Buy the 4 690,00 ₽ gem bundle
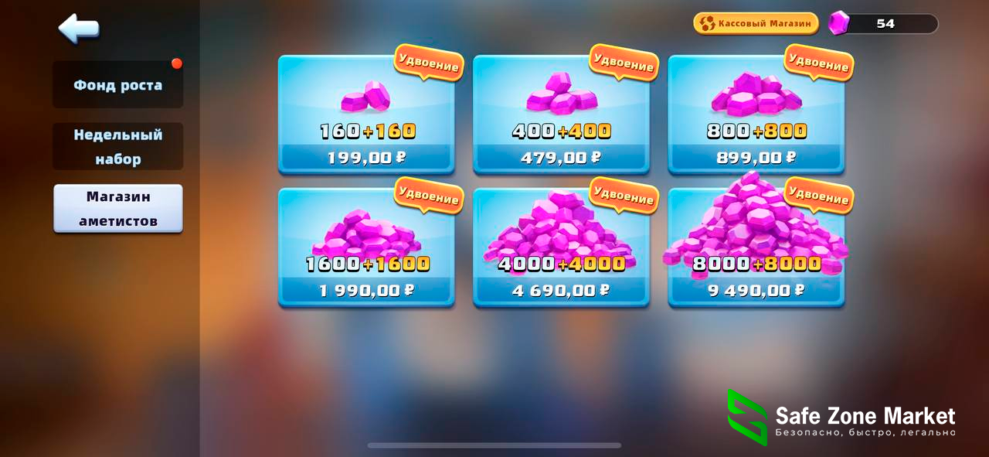The width and height of the screenshot is (989, 457). (561, 291)
